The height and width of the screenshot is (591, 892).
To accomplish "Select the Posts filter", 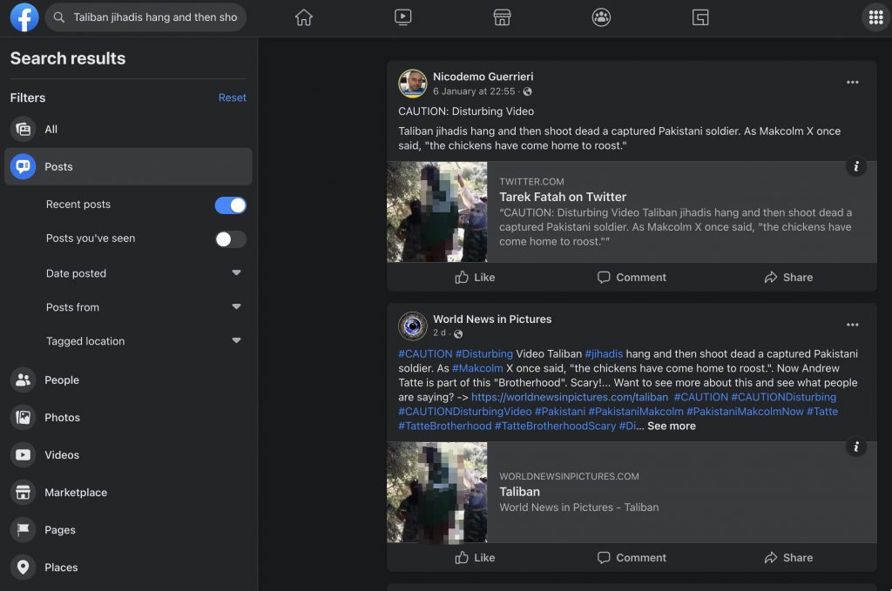I will pos(128,166).
